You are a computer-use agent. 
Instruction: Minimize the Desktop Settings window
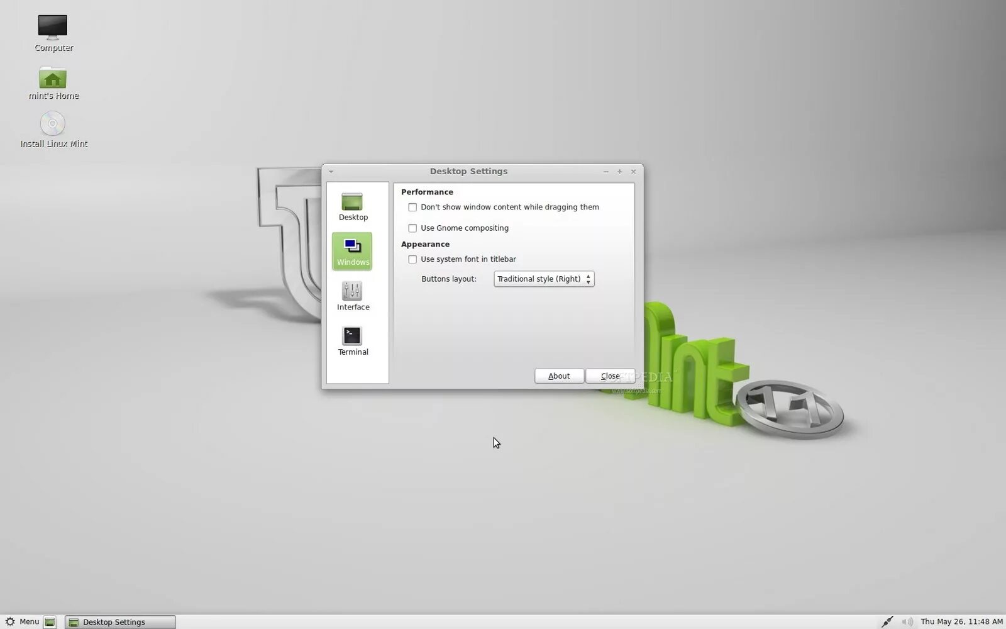pyautogui.click(x=605, y=171)
